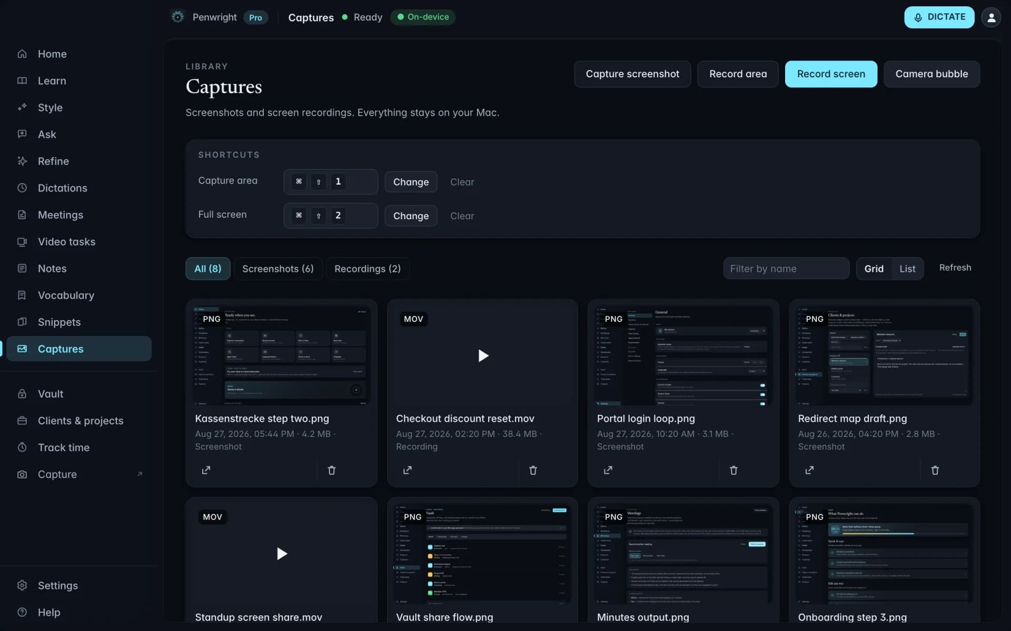Play the Checkout discount reset.mov thumbnail
Viewport: 1011px width, 631px height.
pos(482,355)
